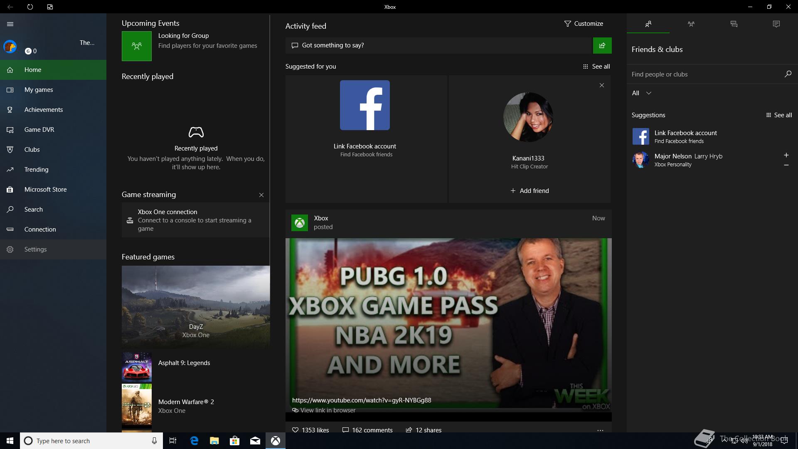This screenshot has width=798, height=449.
Task: Open My games in sidebar
Action: click(x=53, y=90)
